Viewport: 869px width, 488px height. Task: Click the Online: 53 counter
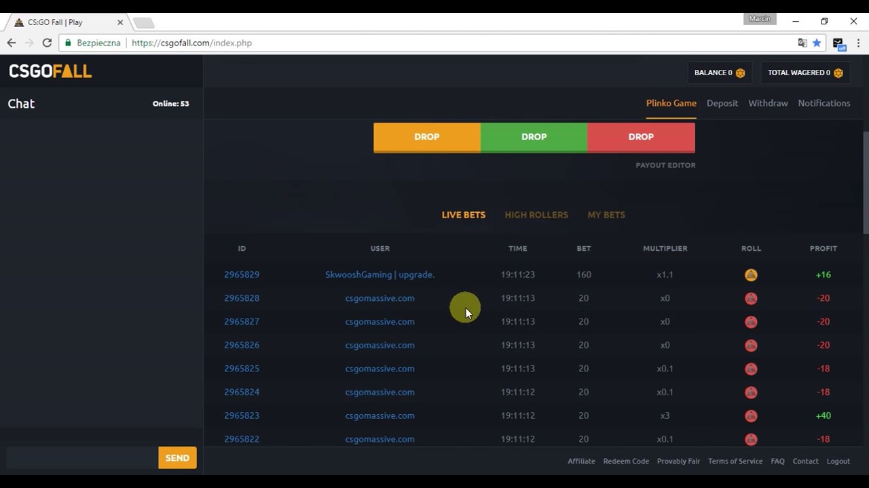click(x=170, y=104)
